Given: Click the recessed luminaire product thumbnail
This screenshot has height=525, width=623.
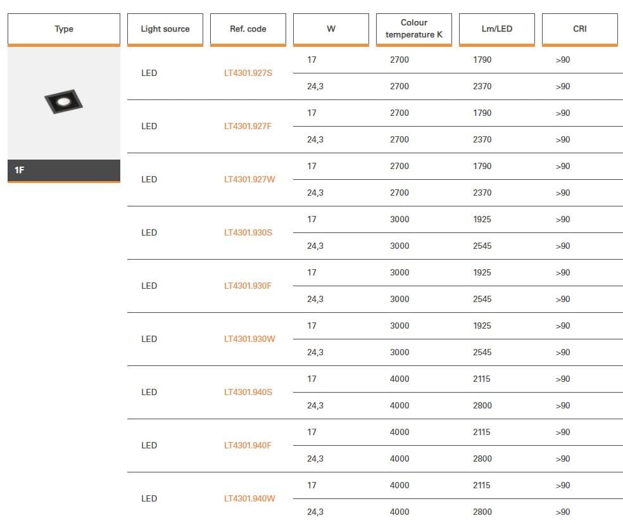Looking at the screenshot, I should tap(63, 103).
